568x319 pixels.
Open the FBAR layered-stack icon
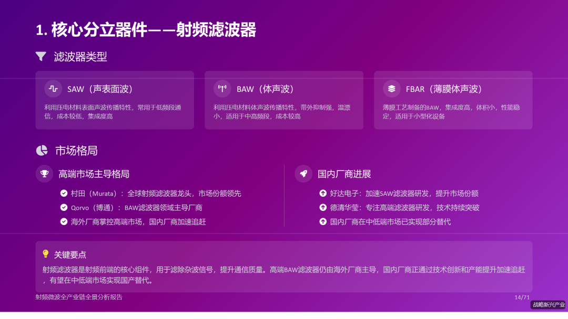pos(391,89)
